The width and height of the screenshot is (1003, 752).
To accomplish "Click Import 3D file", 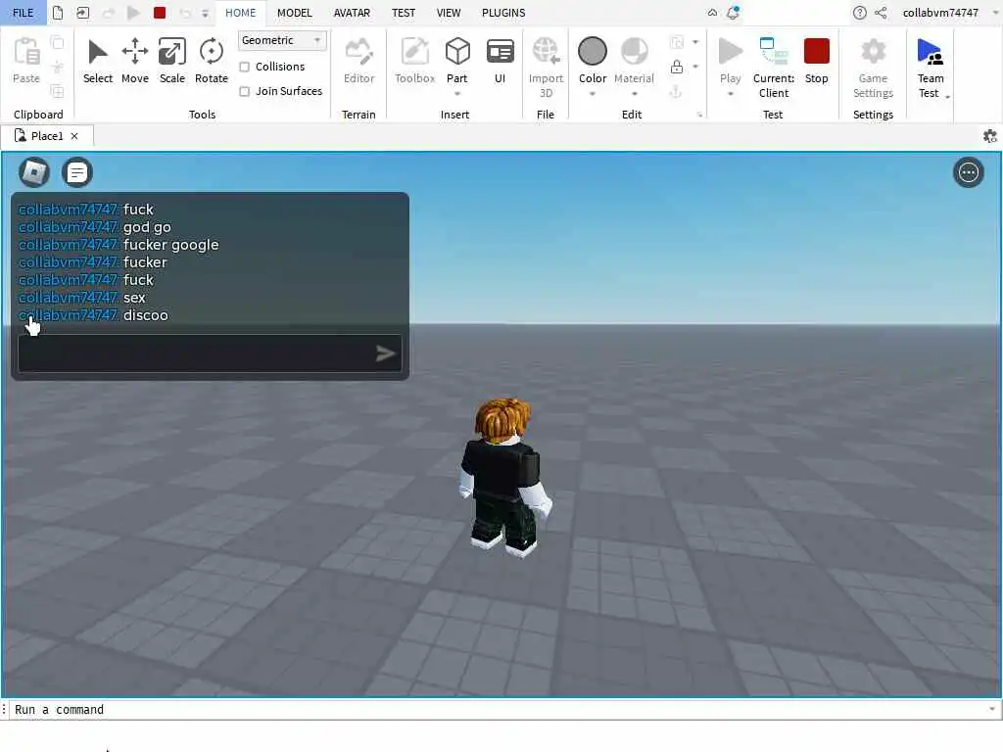I will pos(546,68).
